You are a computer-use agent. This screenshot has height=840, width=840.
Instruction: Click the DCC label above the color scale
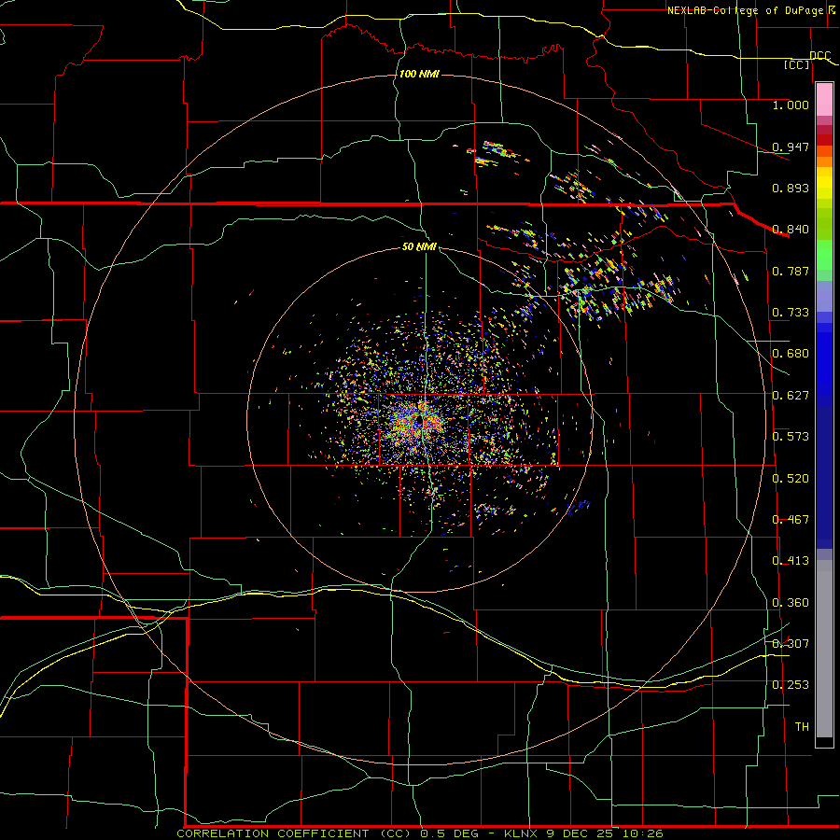[x=820, y=56]
